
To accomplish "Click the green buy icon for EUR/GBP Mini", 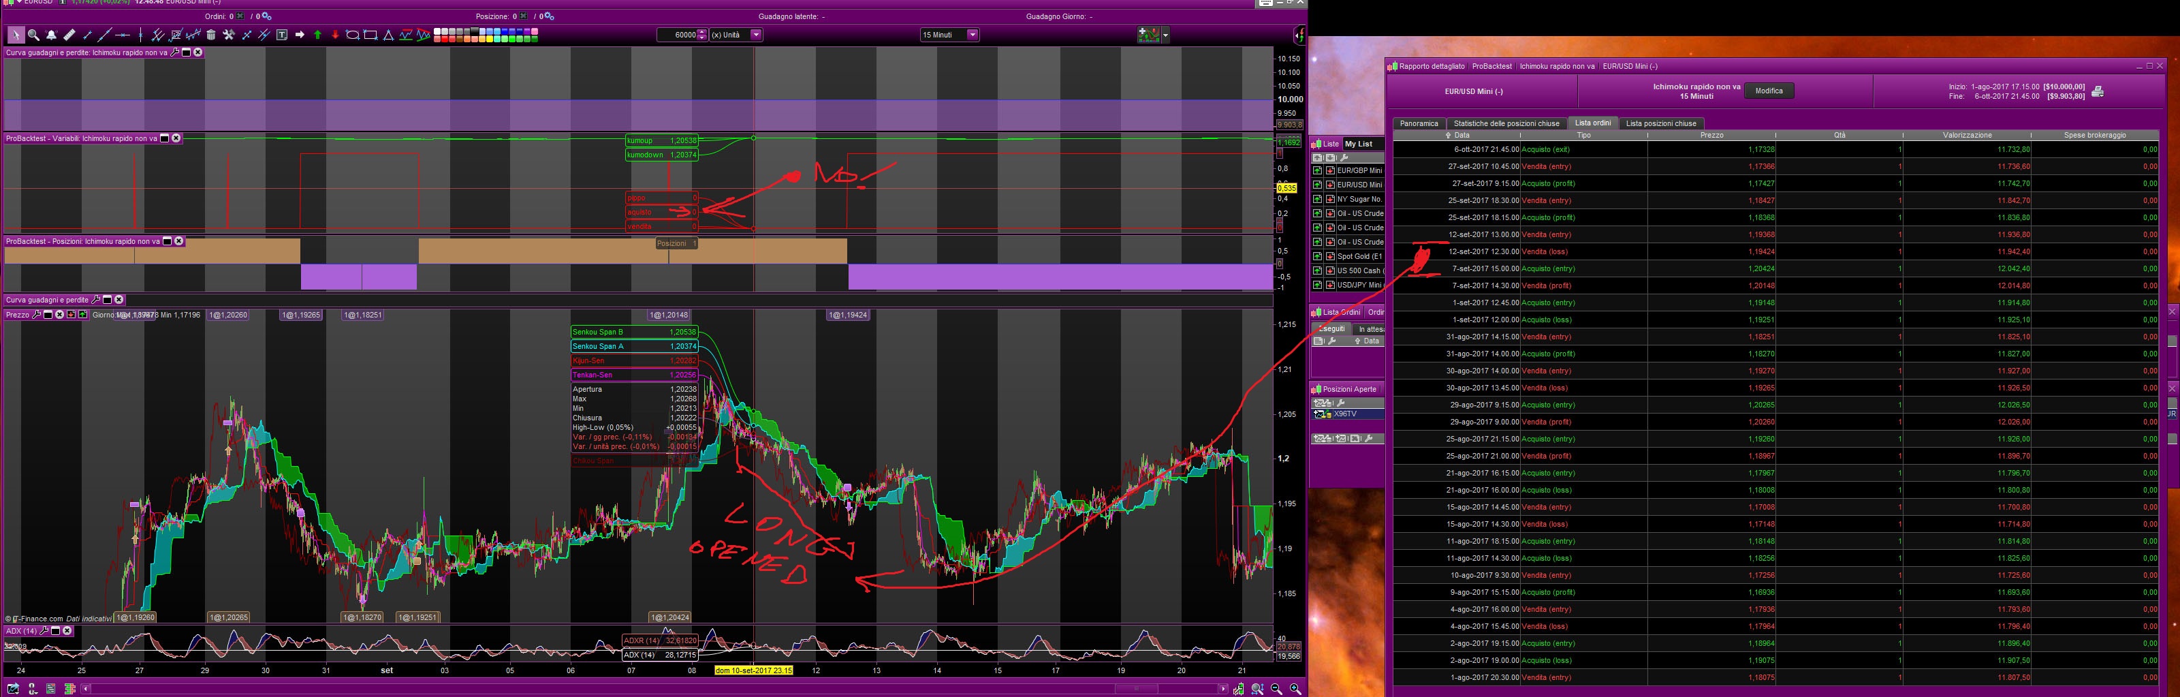I will [x=1318, y=170].
